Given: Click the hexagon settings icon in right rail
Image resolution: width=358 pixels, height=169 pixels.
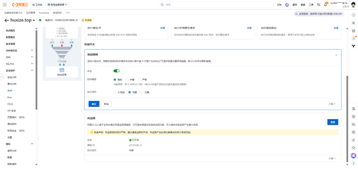Looking at the screenshot, I should point(354,132).
